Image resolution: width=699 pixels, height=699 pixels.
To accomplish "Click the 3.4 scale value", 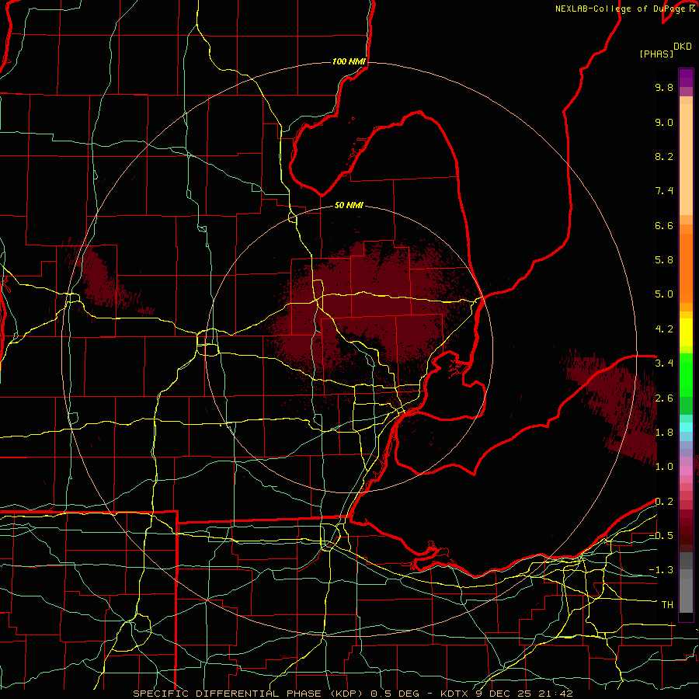I will click(x=664, y=363).
